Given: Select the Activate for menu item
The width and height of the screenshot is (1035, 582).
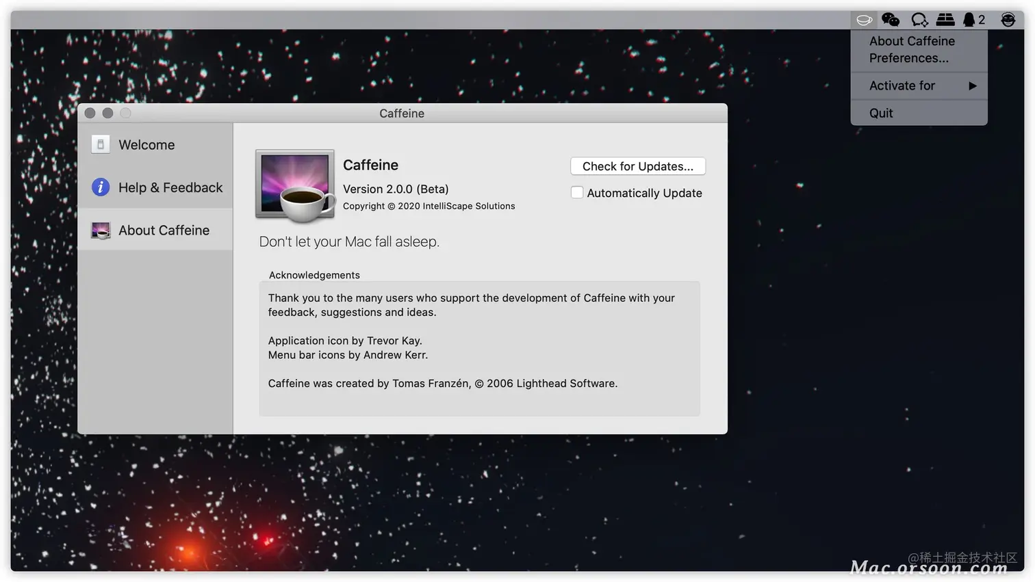Looking at the screenshot, I should (919, 85).
